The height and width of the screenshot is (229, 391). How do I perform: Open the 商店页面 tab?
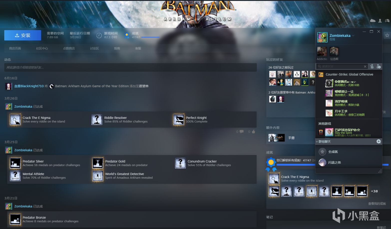click(x=15, y=48)
